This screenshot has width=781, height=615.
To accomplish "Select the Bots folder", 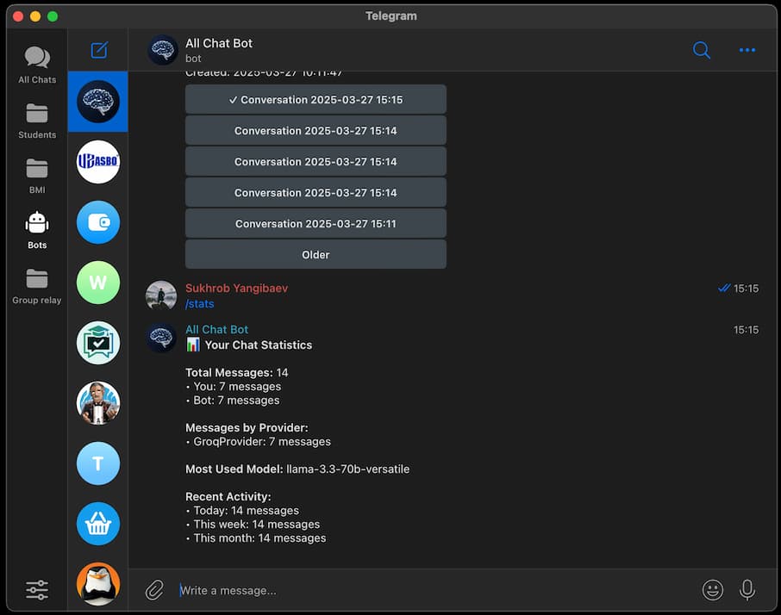I will tap(37, 231).
